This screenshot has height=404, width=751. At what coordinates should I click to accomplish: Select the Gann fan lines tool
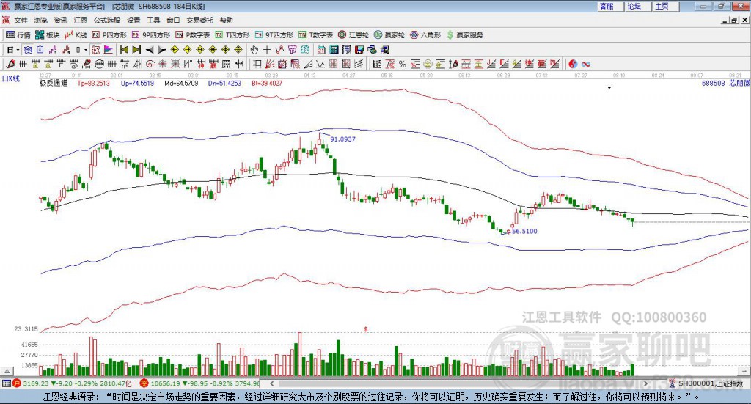tap(270, 64)
